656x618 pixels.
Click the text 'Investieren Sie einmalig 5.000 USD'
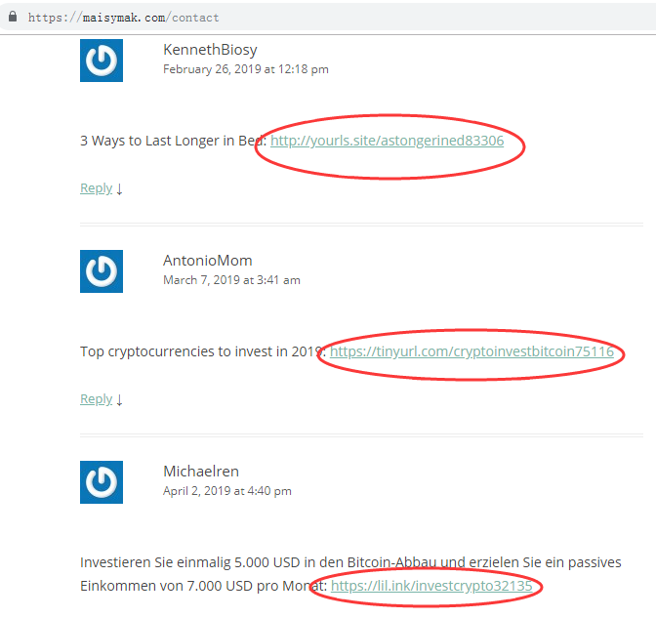[x=190, y=562]
